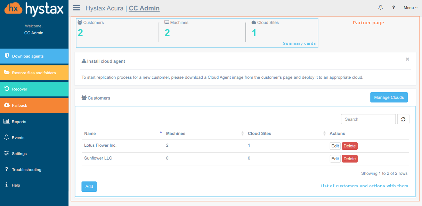Select the Sunflower LLC name cell
This screenshot has height=206, width=422.
98,158
